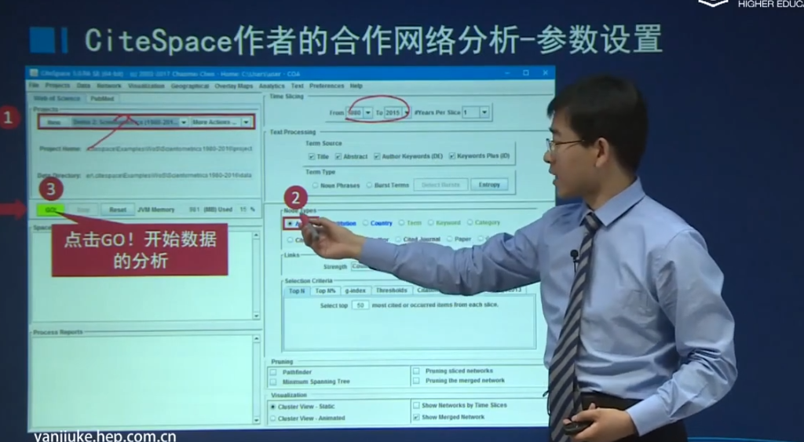The image size is (804, 442).
Task: Click Process Reports scrollbar up arrow
Action: (x=257, y=339)
